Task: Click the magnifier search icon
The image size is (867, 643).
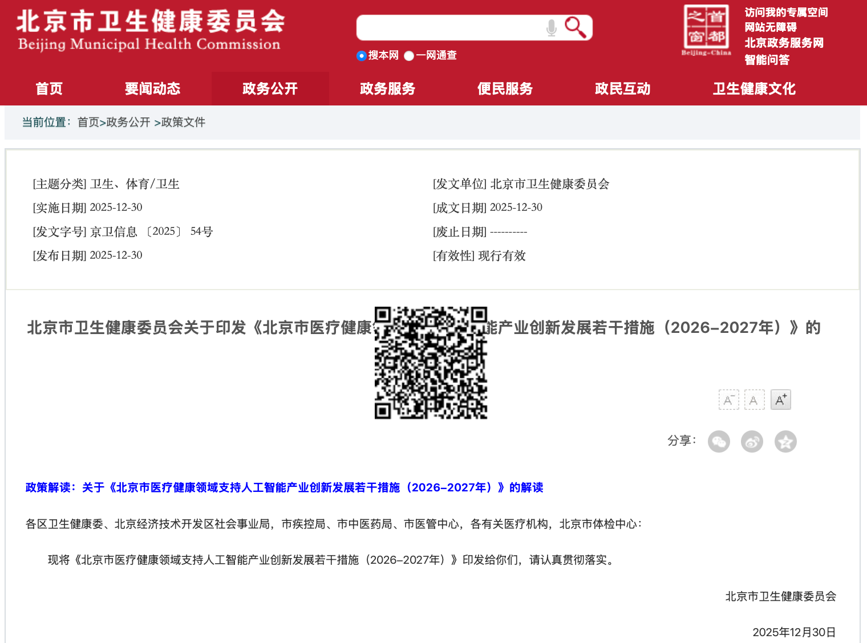Action: pyautogui.click(x=576, y=26)
